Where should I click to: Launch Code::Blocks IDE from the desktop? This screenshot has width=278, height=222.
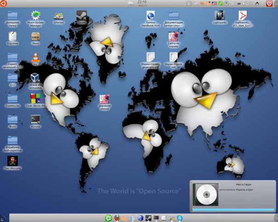[x=35, y=98]
